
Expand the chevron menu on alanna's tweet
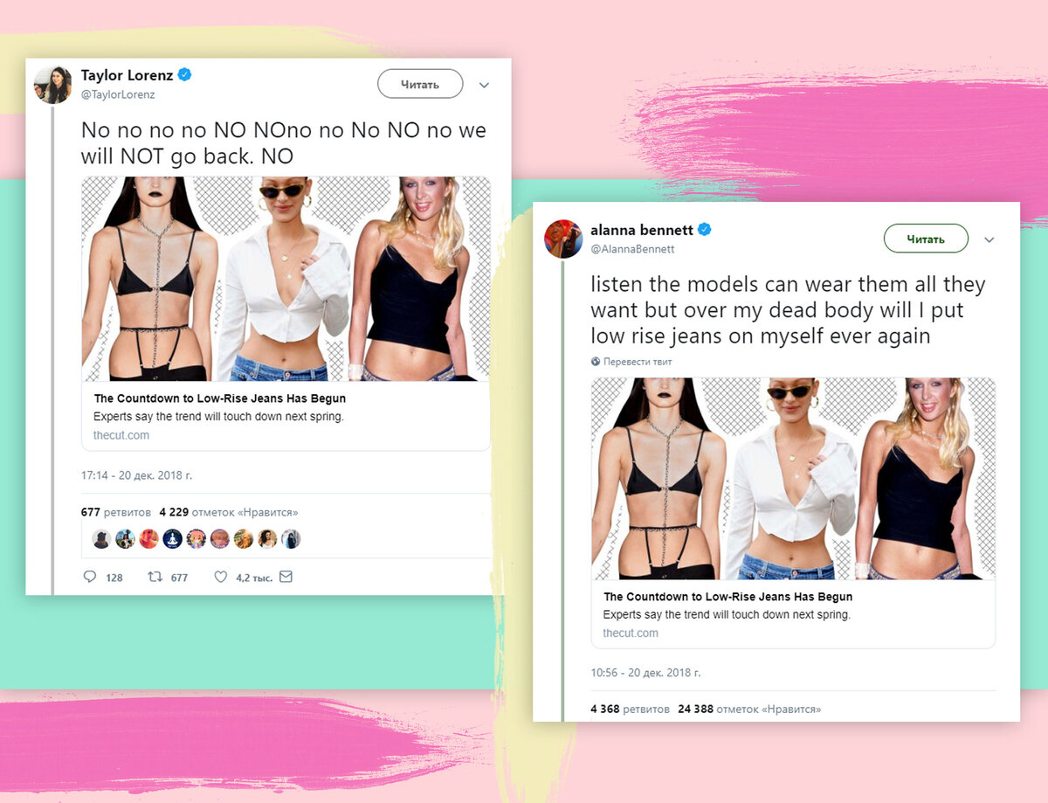[x=989, y=239]
